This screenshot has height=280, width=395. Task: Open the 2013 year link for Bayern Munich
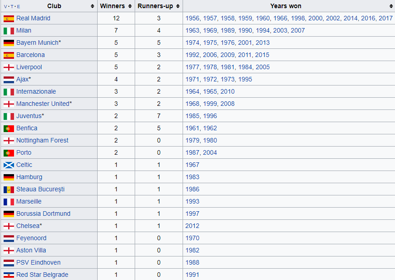click(x=263, y=43)
